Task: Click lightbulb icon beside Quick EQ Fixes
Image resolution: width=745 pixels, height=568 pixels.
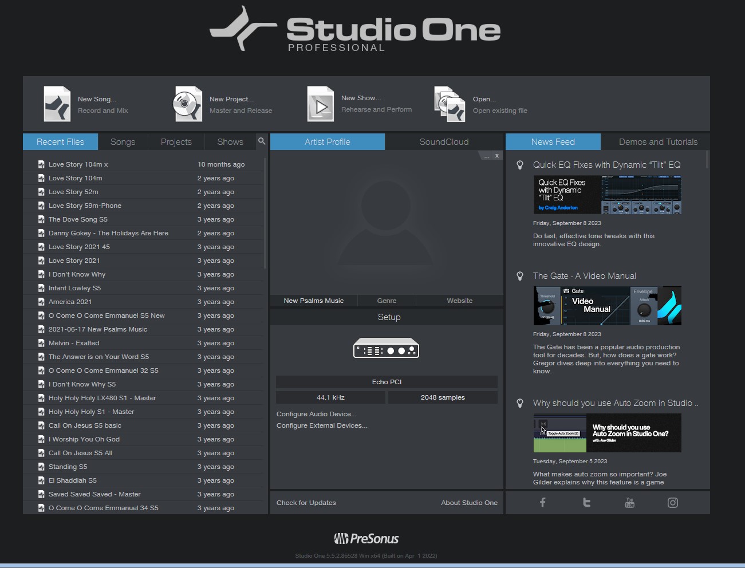Action: coord(520,165)
